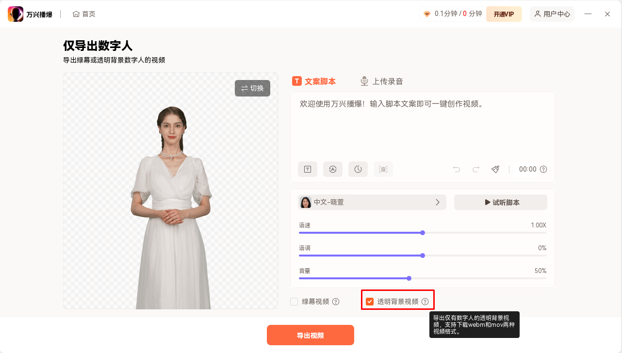Switch to the 上传录音 tab
Image resolution: width=622 pixels, height=353 pixels.
(381, 81)
